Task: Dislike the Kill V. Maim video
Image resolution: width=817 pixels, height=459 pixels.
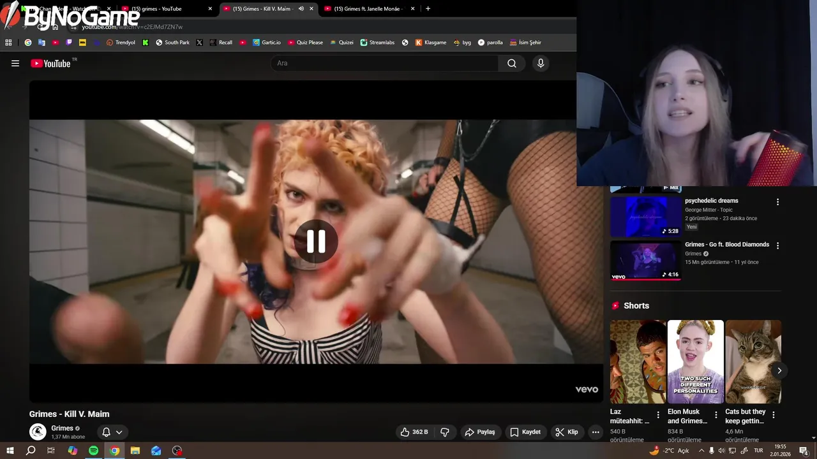Action: click(445, 432)
